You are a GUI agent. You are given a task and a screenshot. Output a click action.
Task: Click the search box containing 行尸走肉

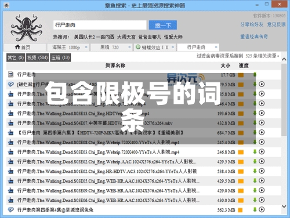click(100, 25)
